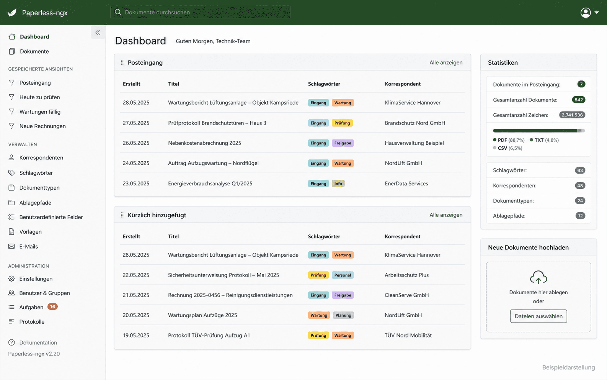This screenshot has height=380, width=607.
Task: Click the Dokumenttypen count badge 24
Action: [x=580, y=201]
